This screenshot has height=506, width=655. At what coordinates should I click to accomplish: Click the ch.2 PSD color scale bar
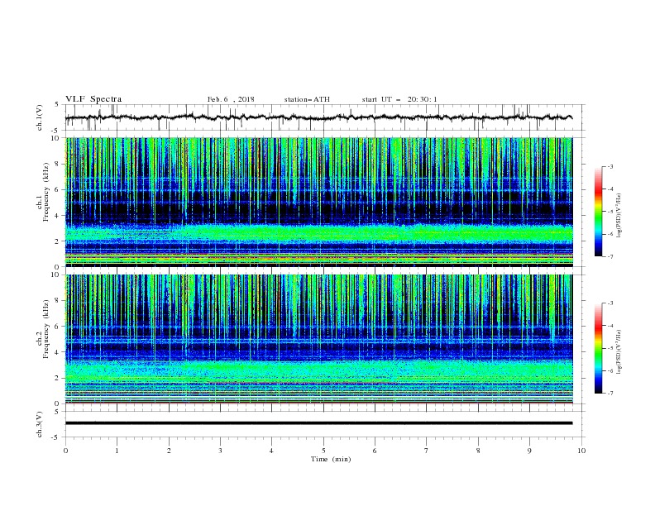point(598,348)
